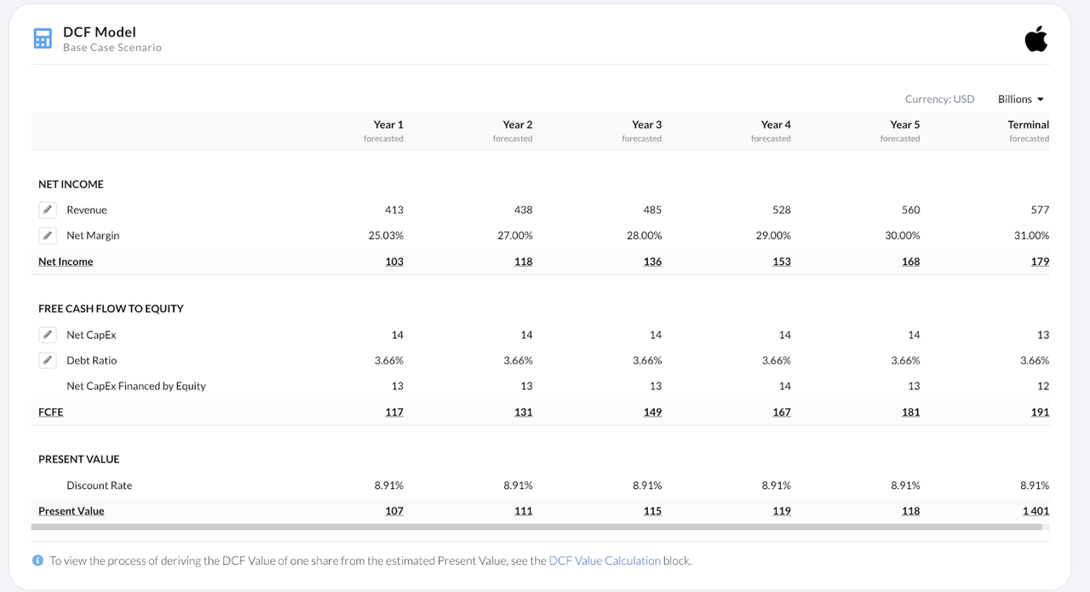Screen dimensions: 1090x592
Task: Click the blue info icon in footer note
Action: [37, 560]
